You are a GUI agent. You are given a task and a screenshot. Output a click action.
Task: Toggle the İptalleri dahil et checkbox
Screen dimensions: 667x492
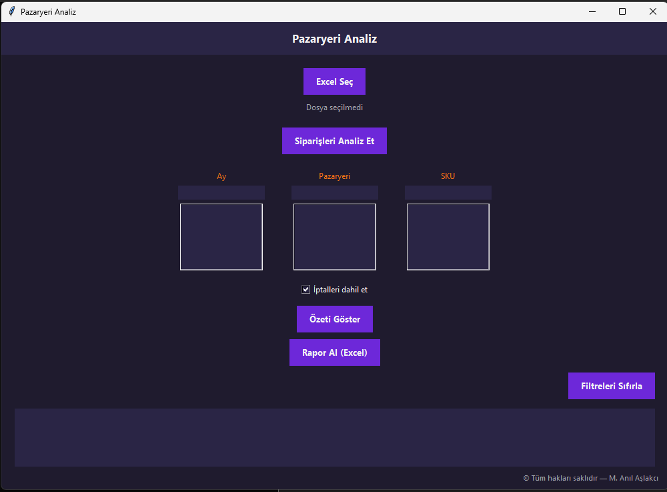(305, 290)
